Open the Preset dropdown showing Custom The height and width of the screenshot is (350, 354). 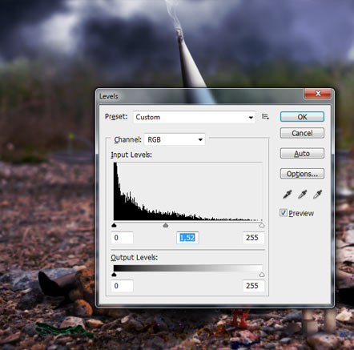pos(194,117)
